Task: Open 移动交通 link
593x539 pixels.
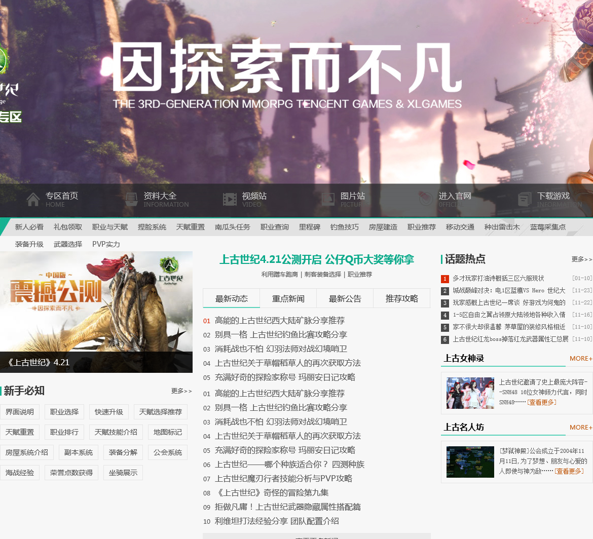Action: tap(460, 227)
